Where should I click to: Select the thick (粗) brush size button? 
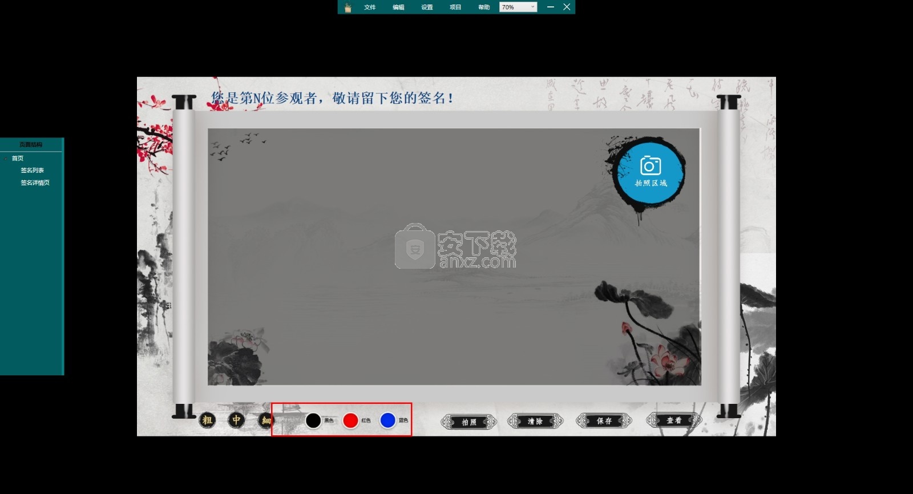[207, 420]
